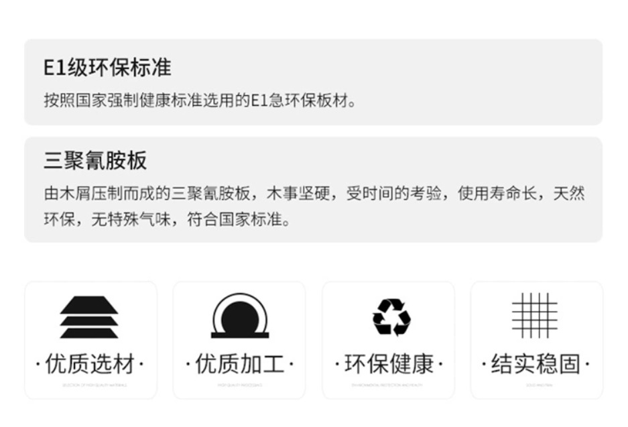The width and height of the screenshot is (628, 427).
Task: Click the small English caption under 环保健康
Action: click(387, 385)
